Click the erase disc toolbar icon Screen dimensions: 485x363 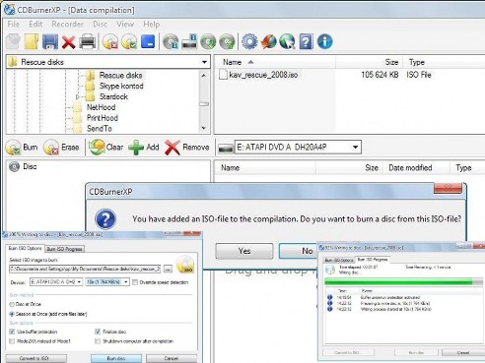110,42
